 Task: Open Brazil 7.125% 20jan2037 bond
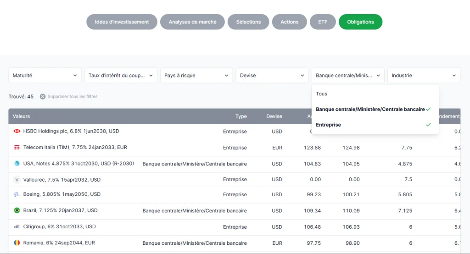tap(60, 210)
